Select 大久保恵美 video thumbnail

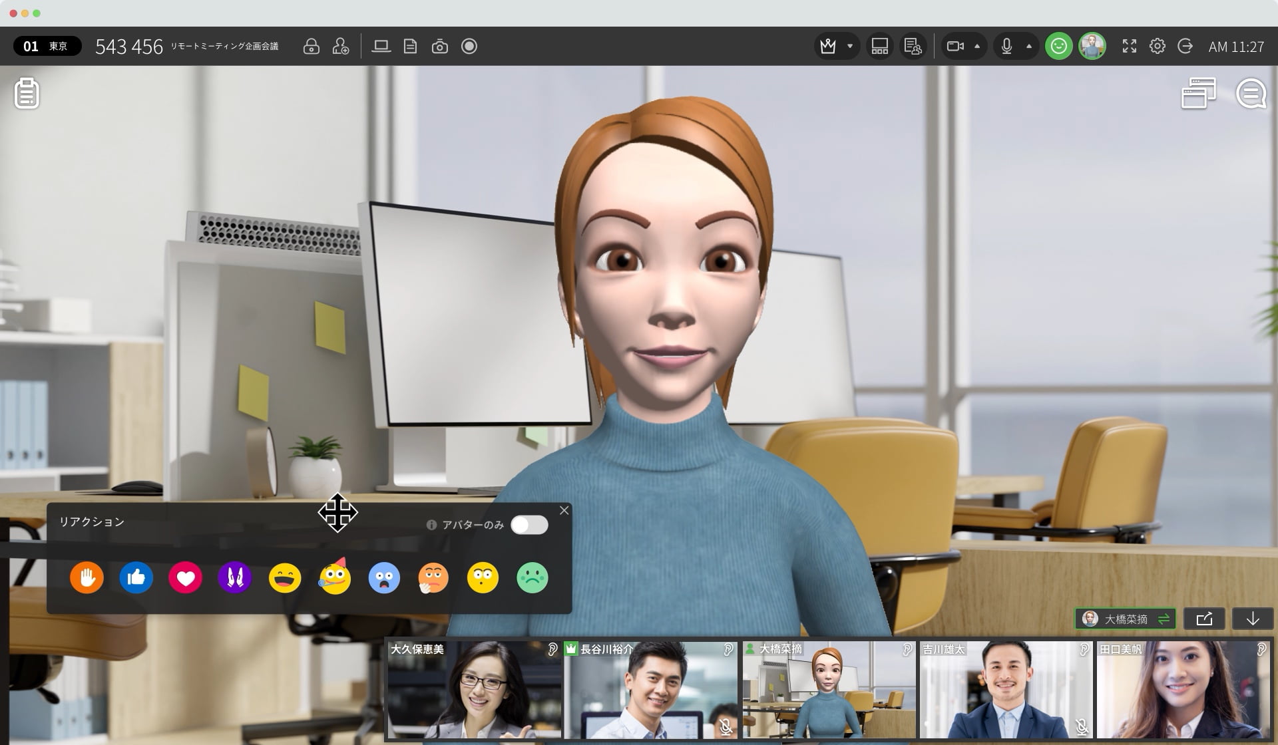475,689
